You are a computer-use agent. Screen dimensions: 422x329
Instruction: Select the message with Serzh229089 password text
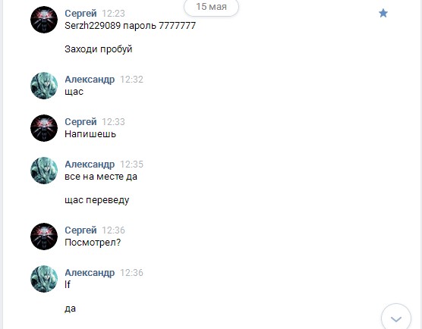click(x=131, y=26)
